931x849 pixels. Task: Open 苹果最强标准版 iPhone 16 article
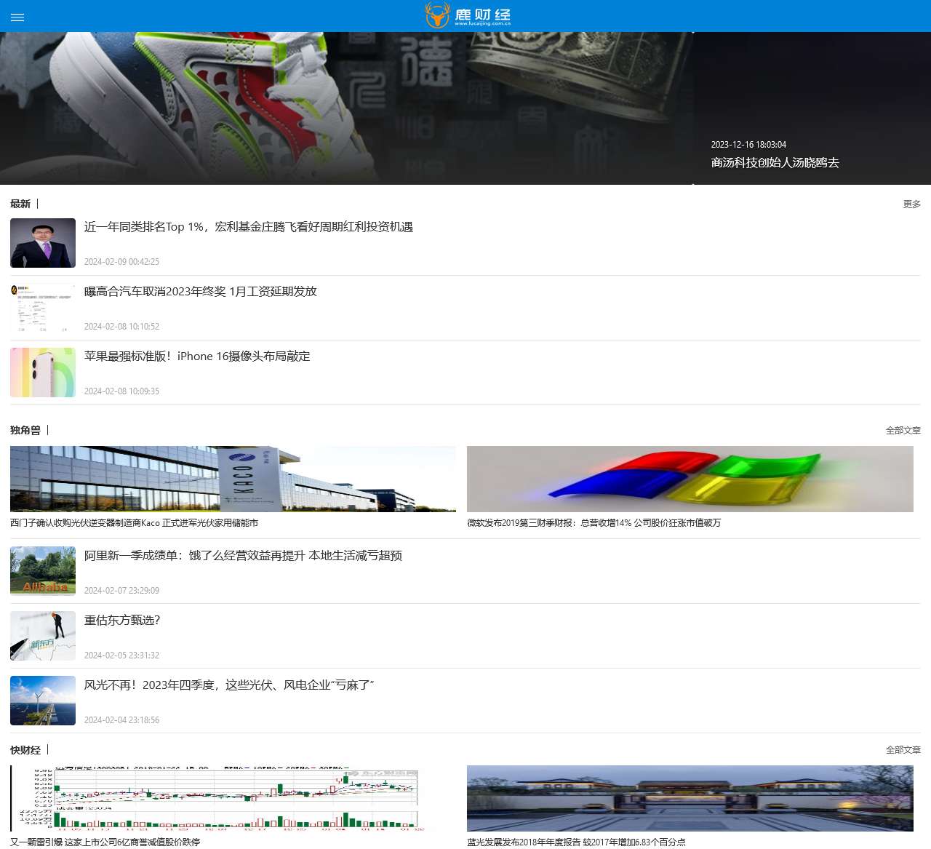pos(197,356)
